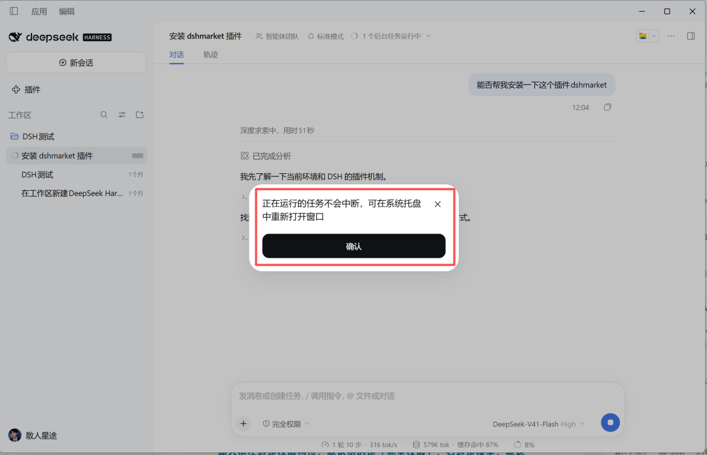Open the DSH测试 conversation
707x455 pixels.
[77, 175]
